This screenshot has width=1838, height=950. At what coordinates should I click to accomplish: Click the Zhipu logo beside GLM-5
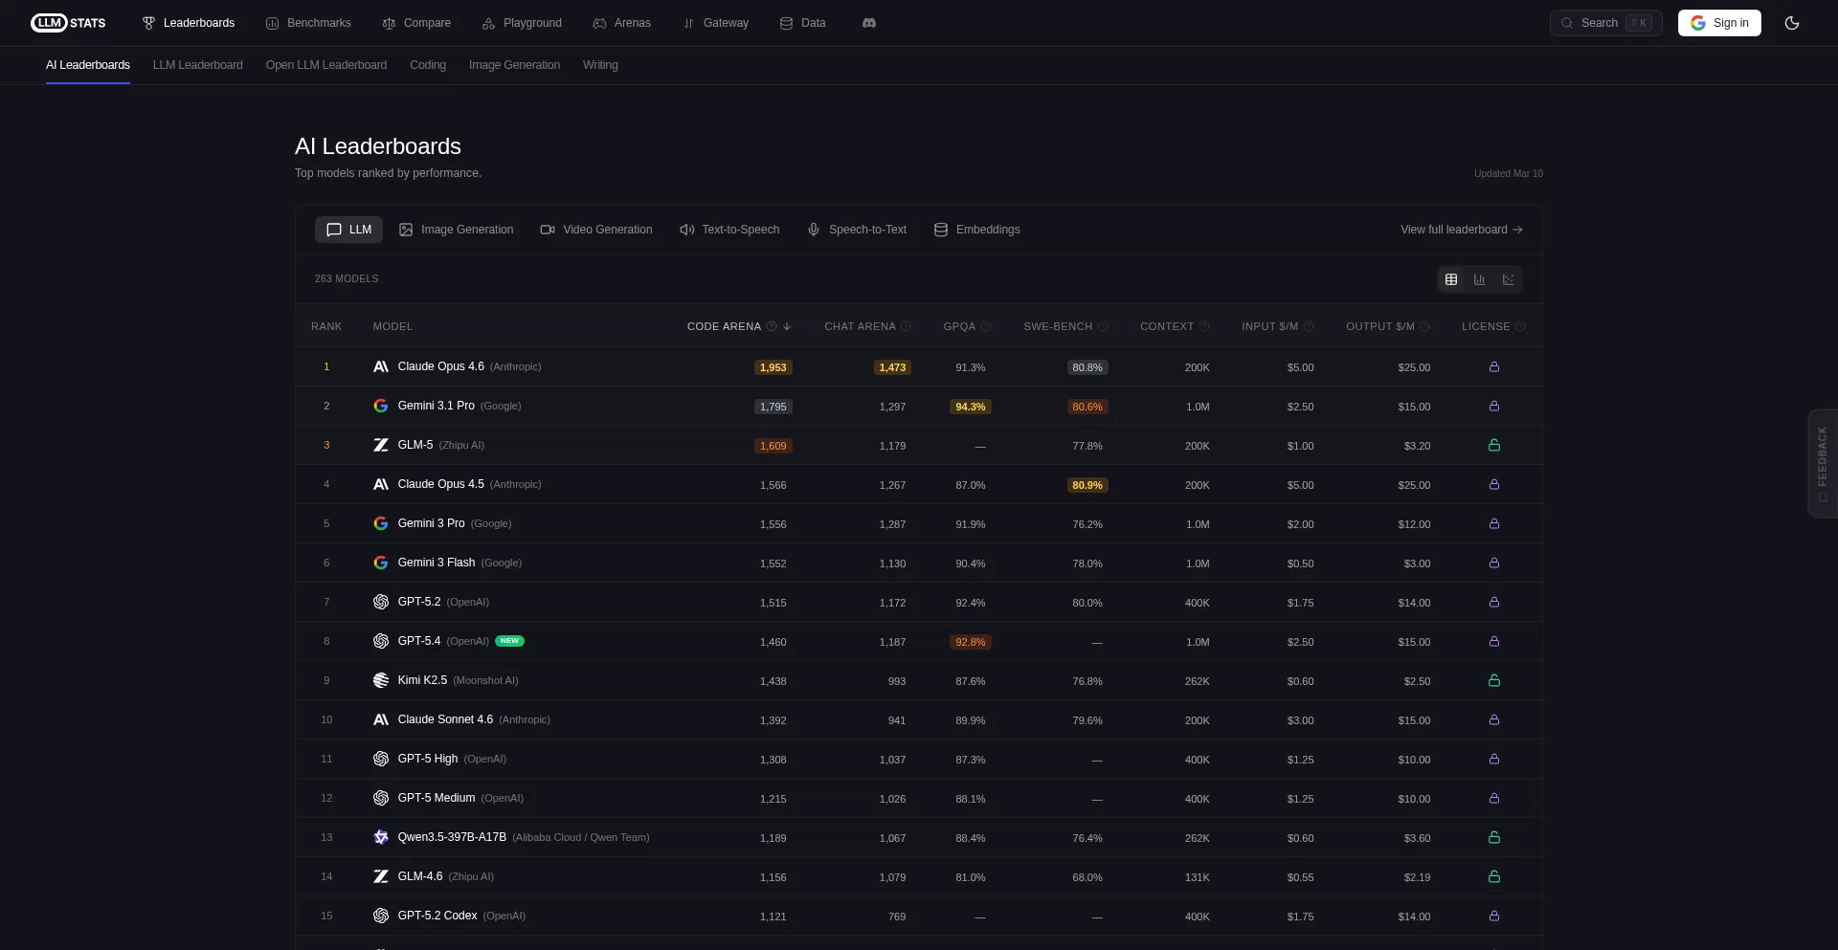(381, 445)
